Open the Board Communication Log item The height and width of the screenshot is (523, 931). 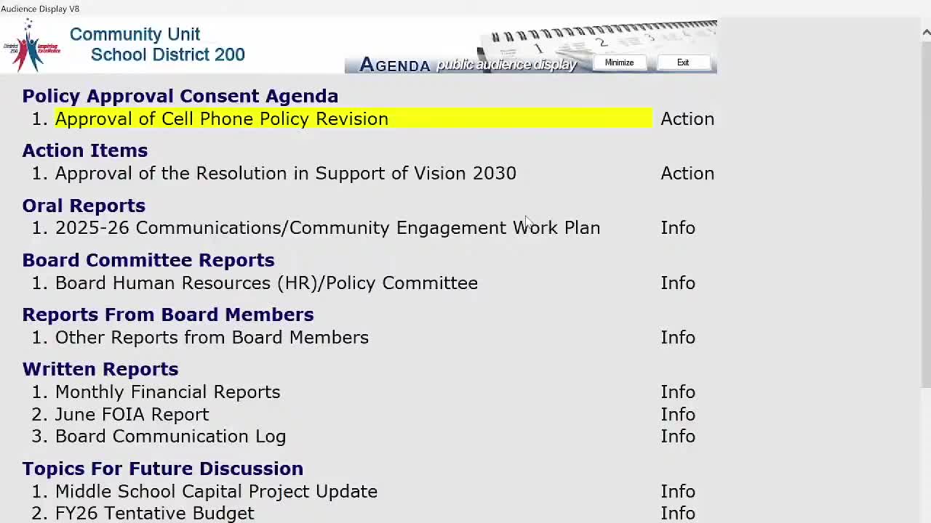tap(170, 437)
